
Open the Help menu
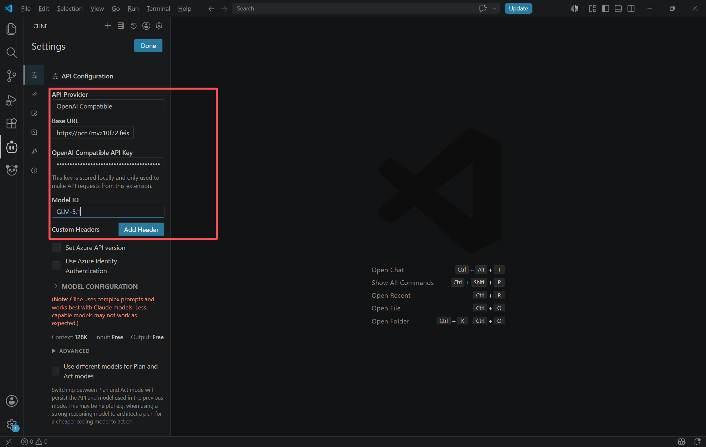[x=184, y=8]
